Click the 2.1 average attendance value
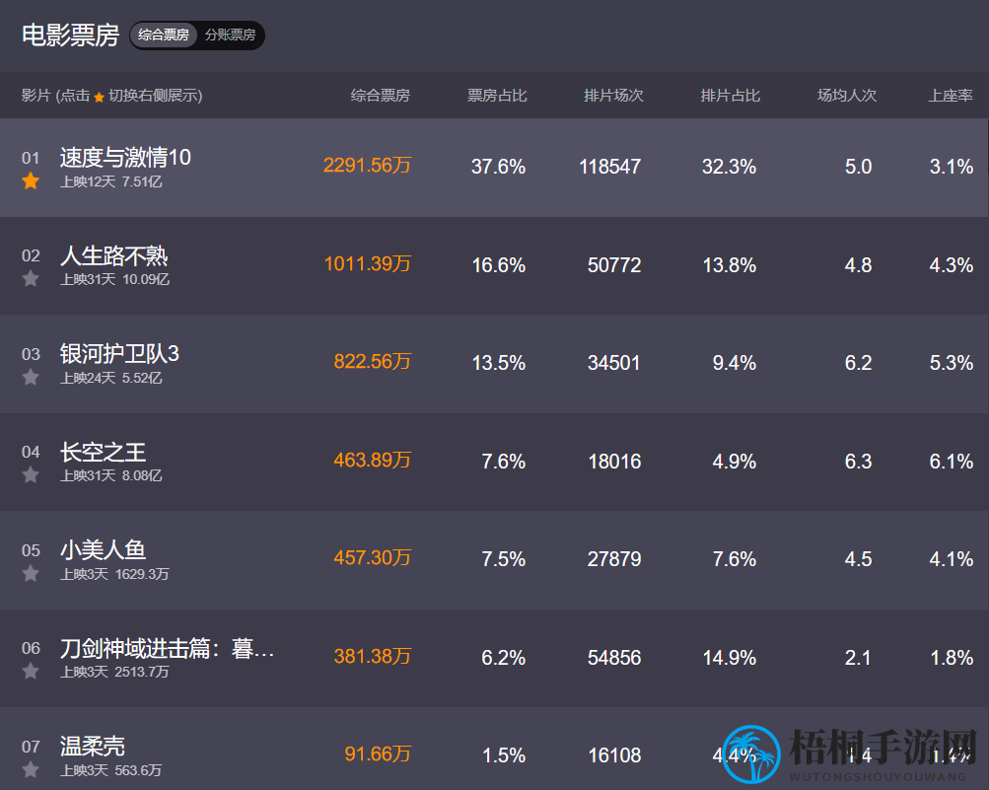This screenshot has height=790, width=989. coord(858,658)
